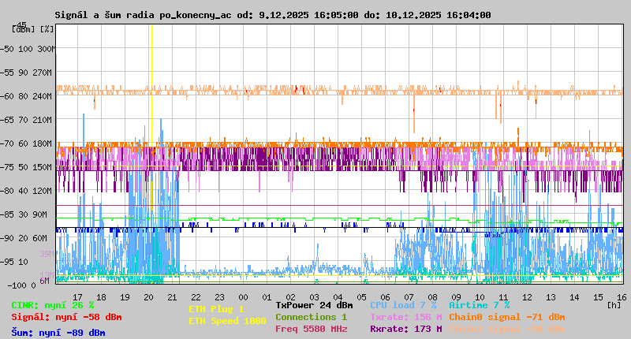
Task: Click the '-75 50 150M' y-axis label
Action: click(26, 167)
